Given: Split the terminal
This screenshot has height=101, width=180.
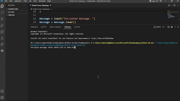Looking at the screenshot, I should pyautogui.click(x=168, y=27).
